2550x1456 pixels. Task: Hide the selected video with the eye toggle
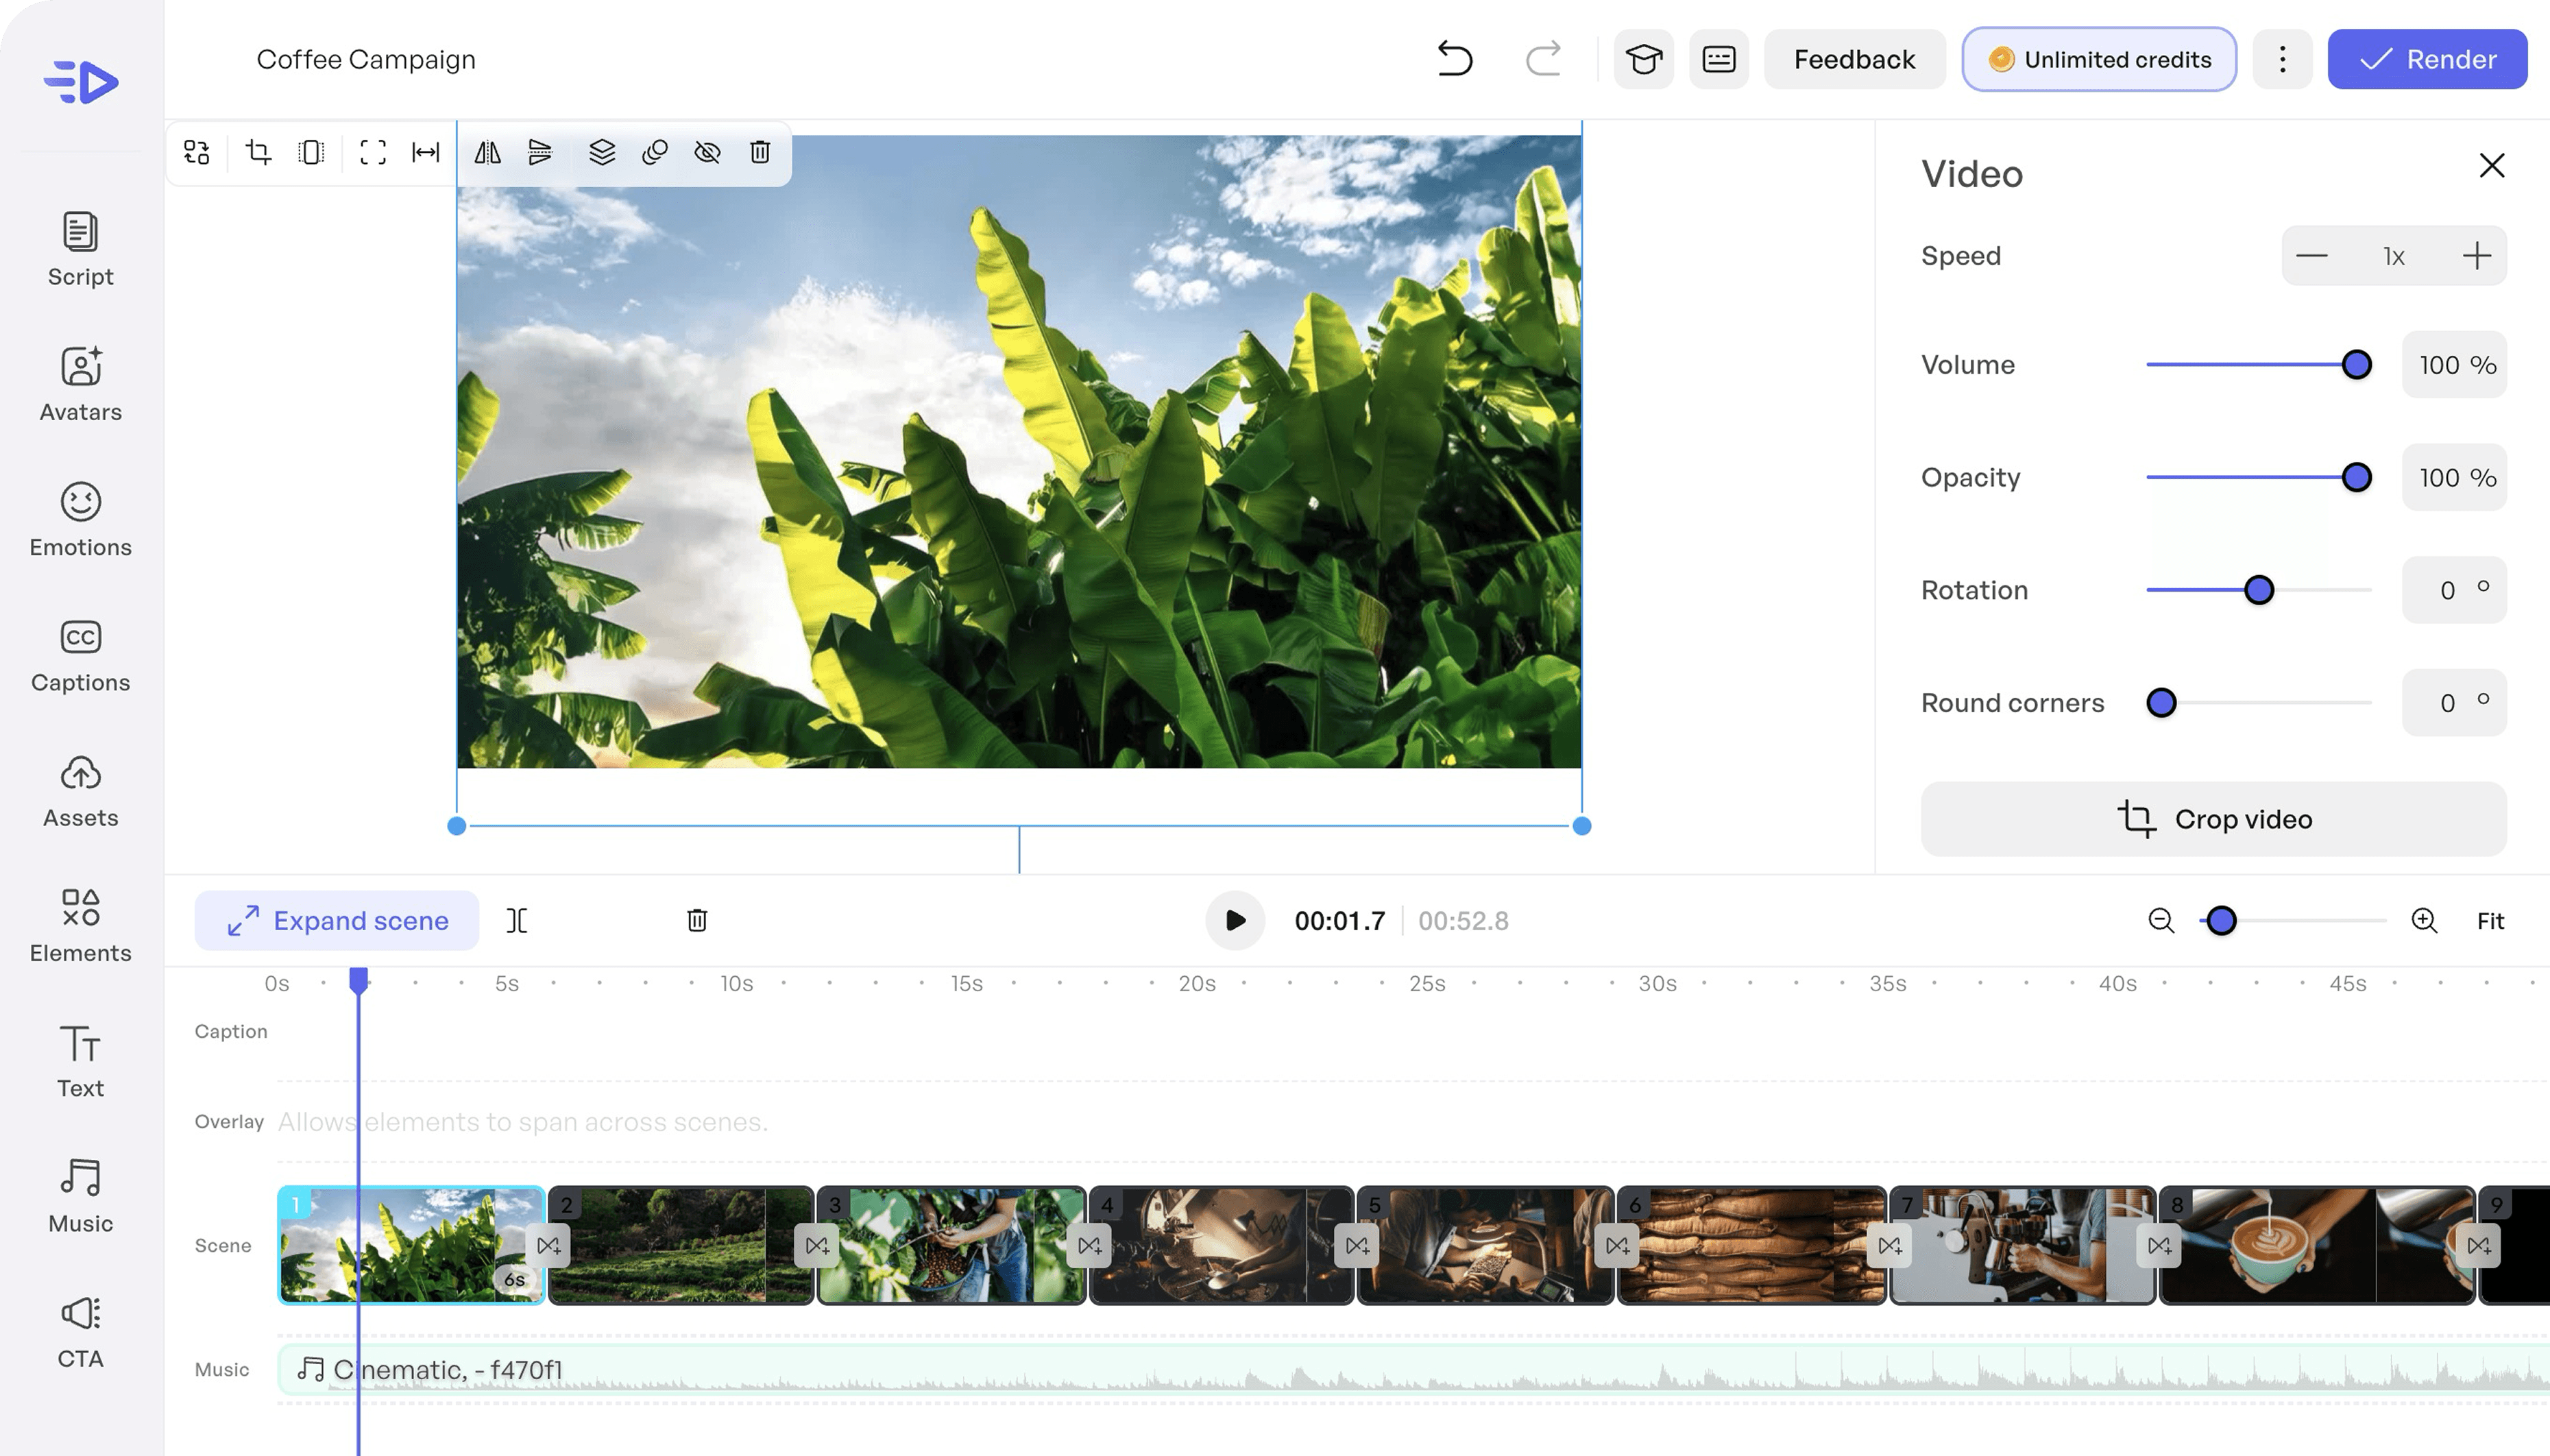[708, 152]
